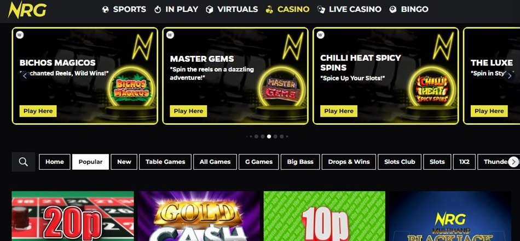The image size is (520, 241).
Task: Select the Drops & Wins tab
Action: click(349, 162)
